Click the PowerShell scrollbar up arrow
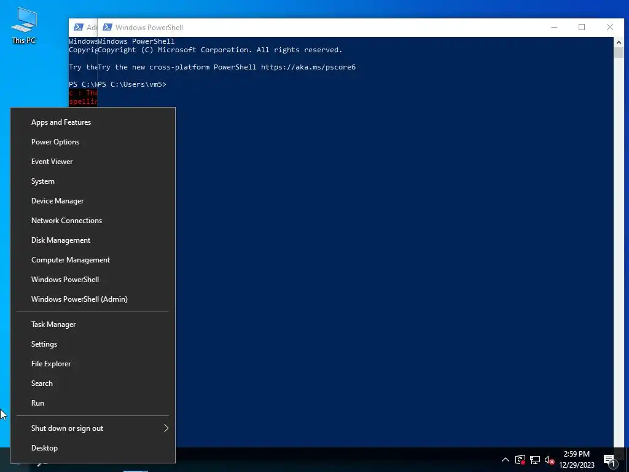 pos(619,42)
